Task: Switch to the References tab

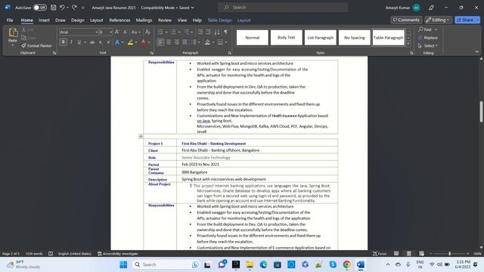Action: coord(119,20)
